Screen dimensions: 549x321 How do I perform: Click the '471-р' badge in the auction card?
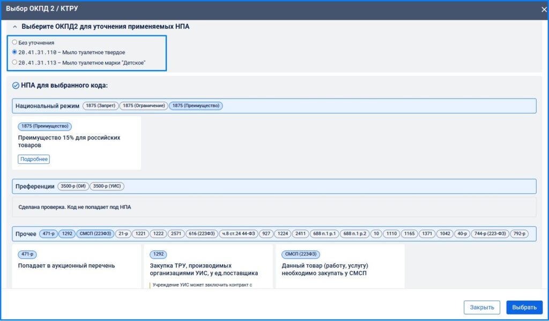pyautogui.click(x=27, y=254)
